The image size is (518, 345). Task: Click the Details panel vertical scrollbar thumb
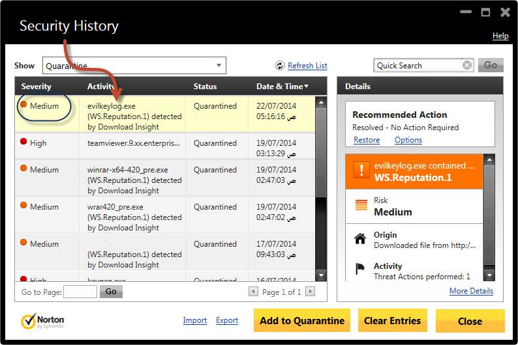(x=489, y=215)
